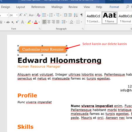Open the Font dialog launcher
The image size is (132, 132).
pyautogui.click(x=40, y=29)
